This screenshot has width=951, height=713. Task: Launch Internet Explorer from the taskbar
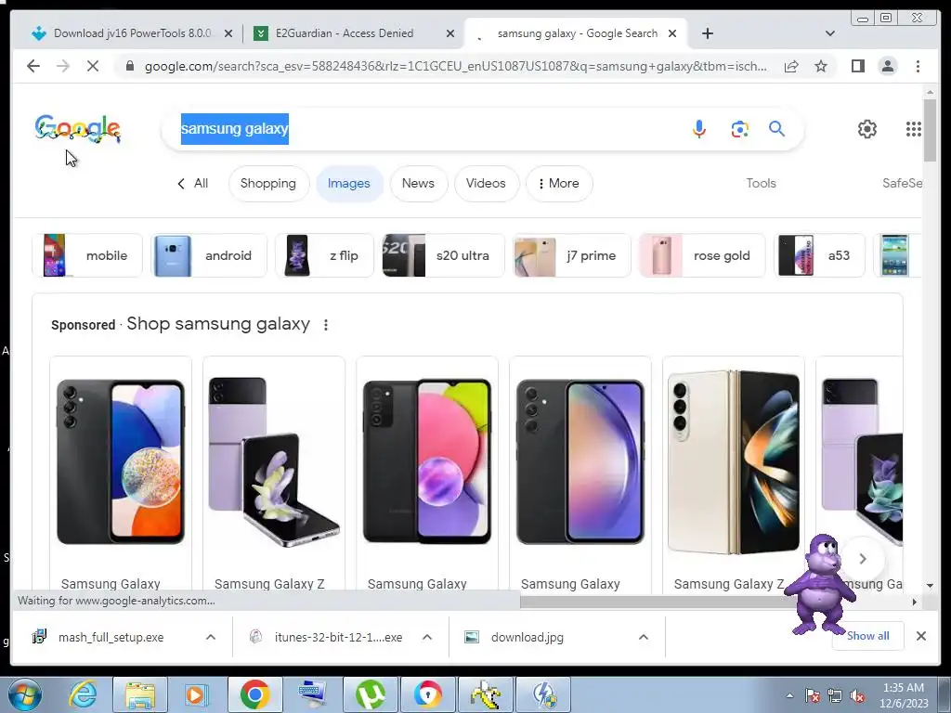click(x=82, y=694)
